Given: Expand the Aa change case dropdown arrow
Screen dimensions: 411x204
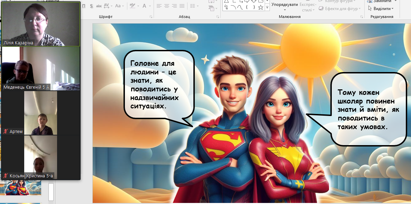Looking at the screenshot, I should point(123,6).
